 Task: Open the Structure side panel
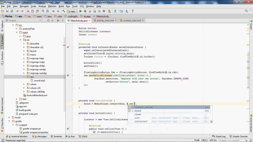click(2, 58)
